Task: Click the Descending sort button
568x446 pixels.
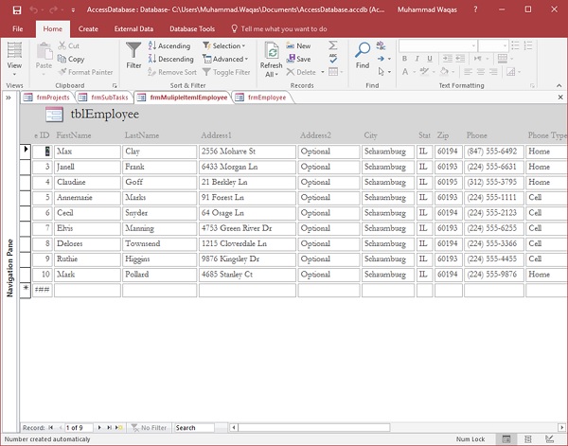Action: pos(171,59)
